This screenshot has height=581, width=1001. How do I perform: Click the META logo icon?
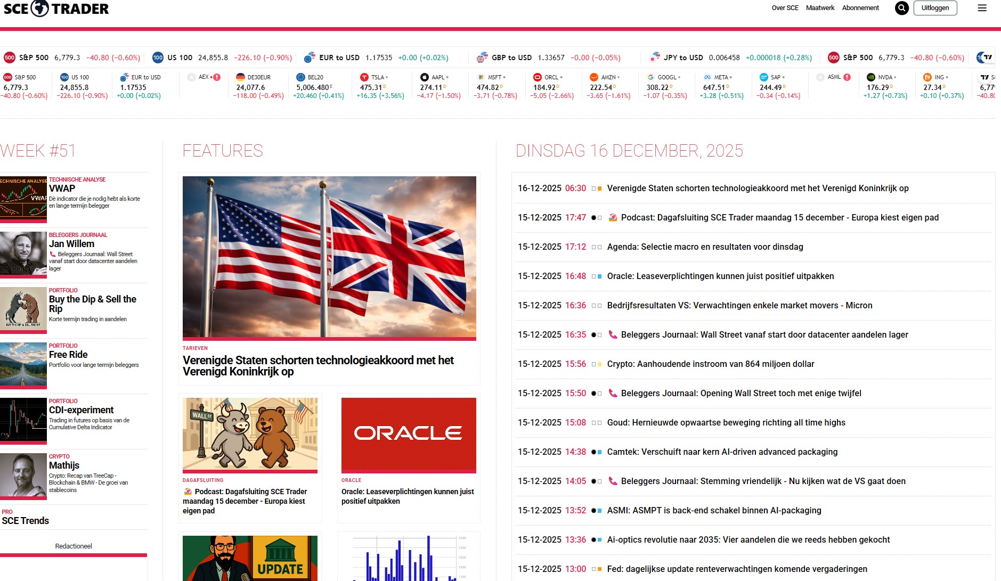pyautogui.click(x=707, y=77)
